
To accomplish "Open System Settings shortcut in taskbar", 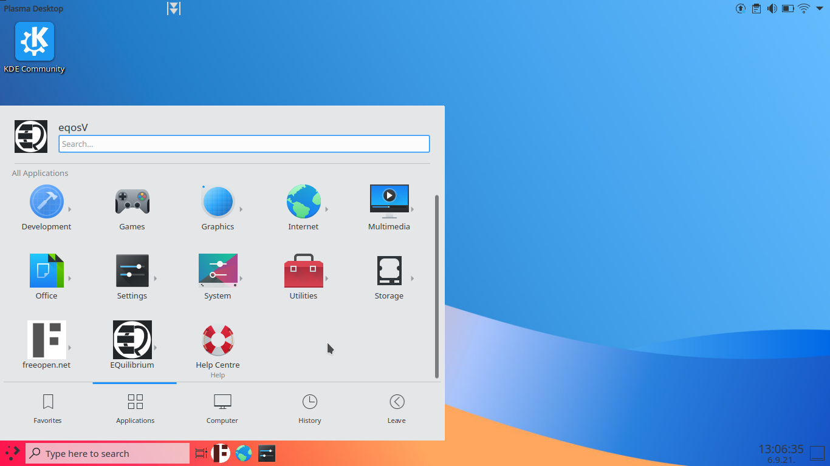I will 267,453.
